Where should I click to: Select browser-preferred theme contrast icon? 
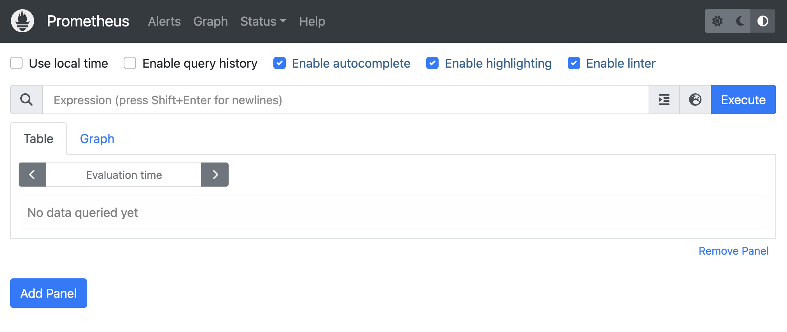tap(763, 21)
